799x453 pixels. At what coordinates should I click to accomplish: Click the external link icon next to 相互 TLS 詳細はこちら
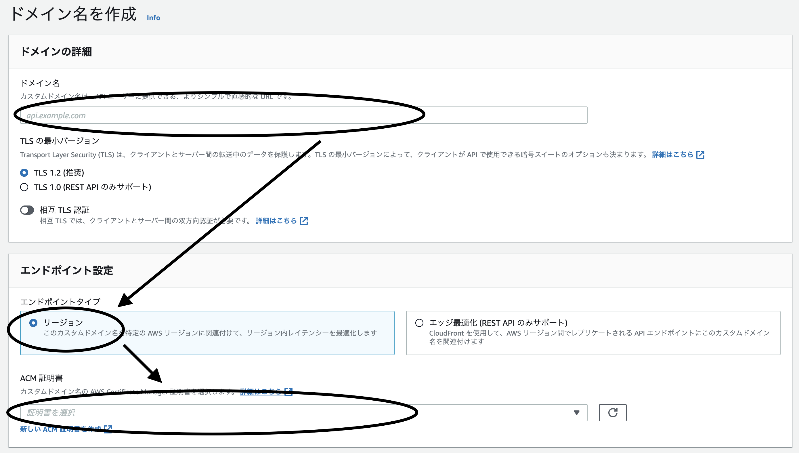[304, 221]
